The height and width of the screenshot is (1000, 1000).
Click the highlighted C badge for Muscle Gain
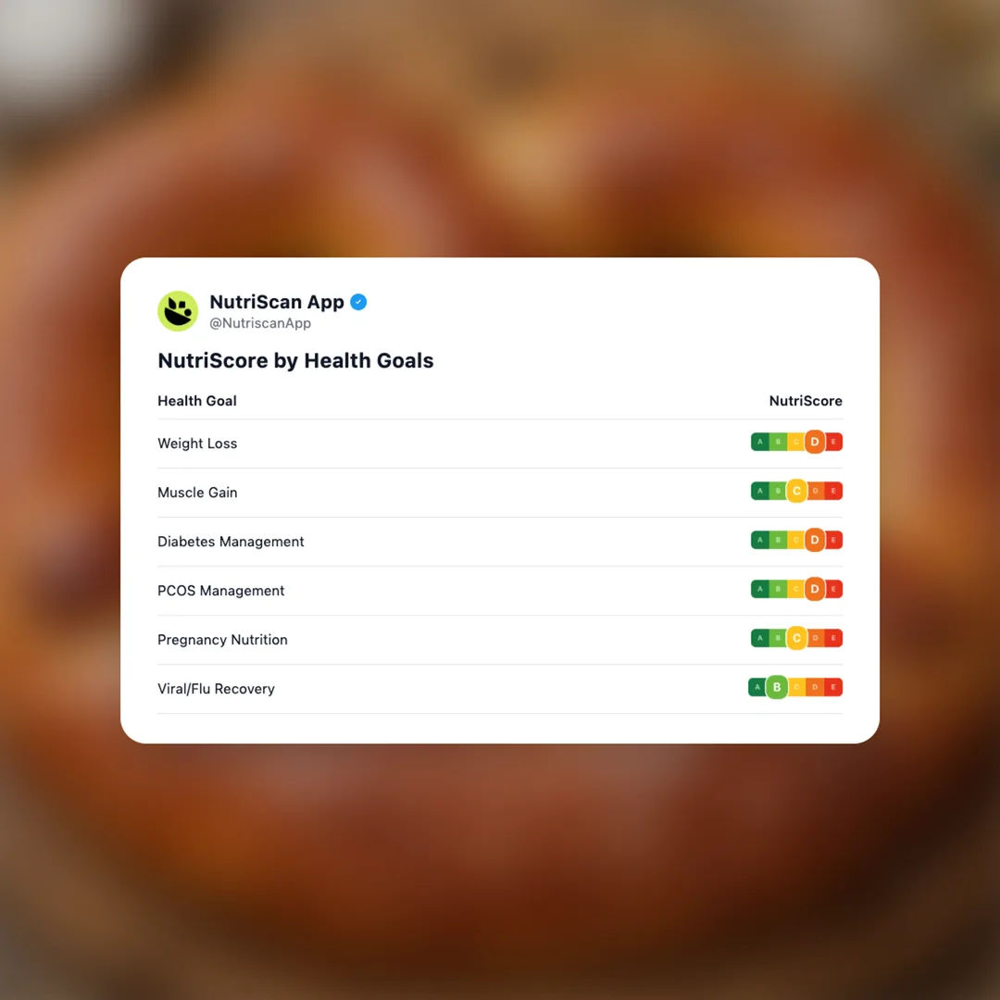tap(796, 491)
